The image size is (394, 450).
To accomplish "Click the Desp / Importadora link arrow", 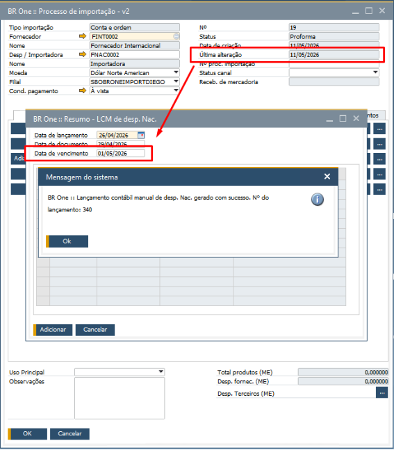I will 83,54.
